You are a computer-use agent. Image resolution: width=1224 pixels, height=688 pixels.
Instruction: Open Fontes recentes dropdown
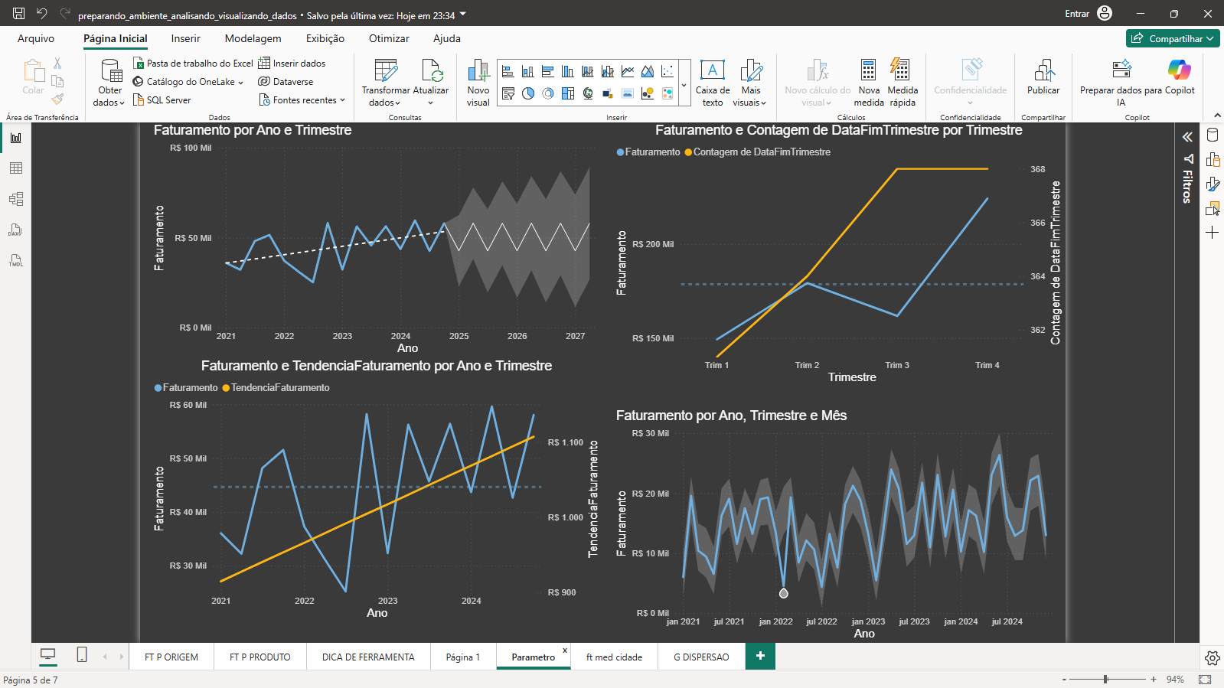[x=302, y=100]
